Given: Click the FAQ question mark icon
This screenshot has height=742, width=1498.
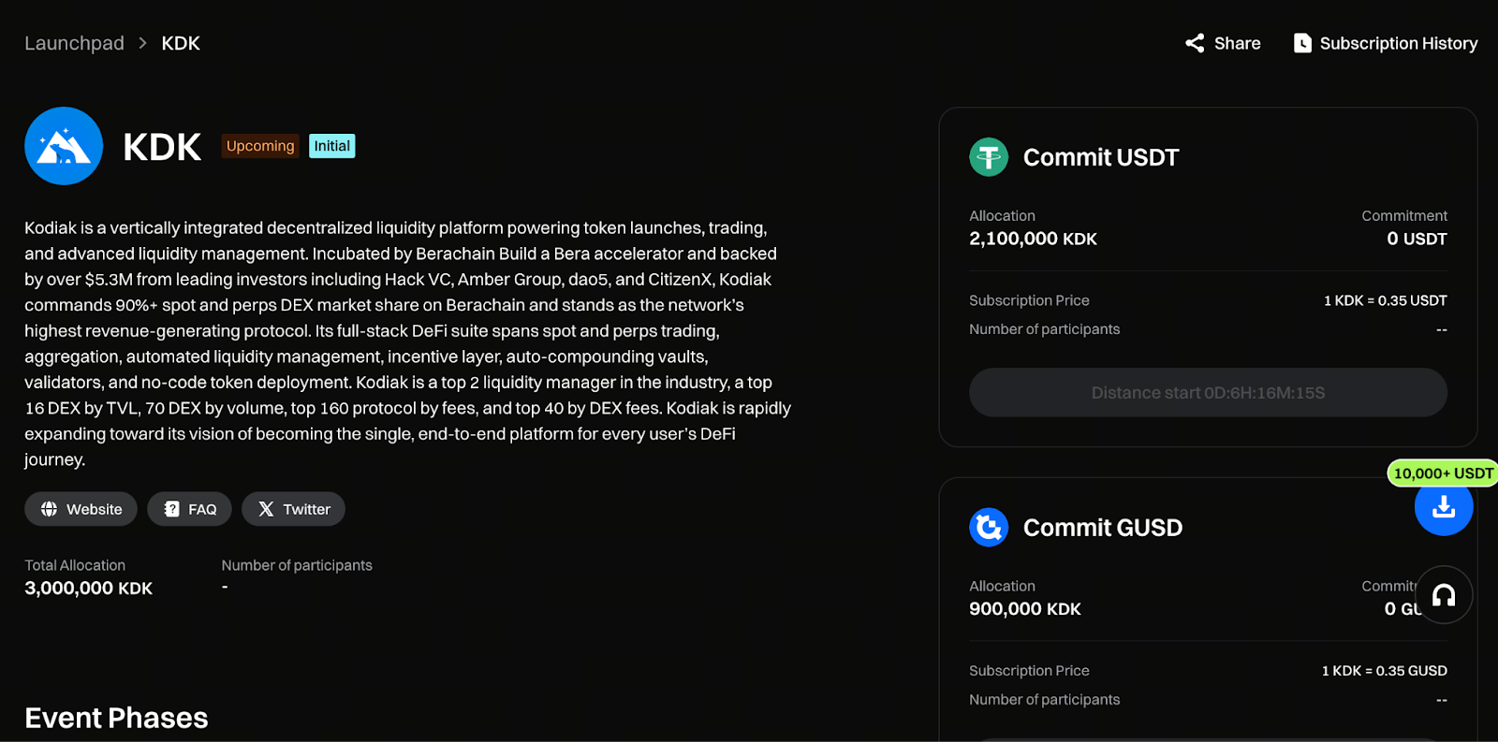Looking at the screenshot, I should (x=171, y=509).
